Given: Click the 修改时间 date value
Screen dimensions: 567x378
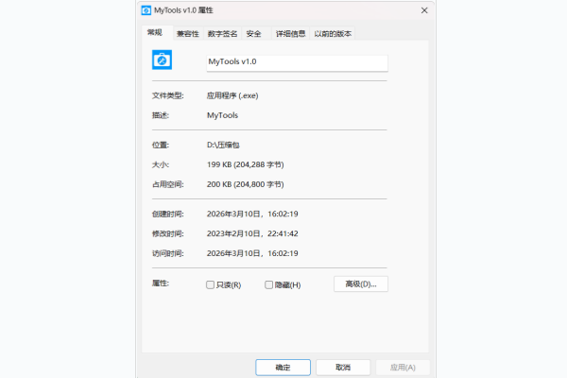Looking at the screenshot, I should pyautogui.click(x=252, y=233).
